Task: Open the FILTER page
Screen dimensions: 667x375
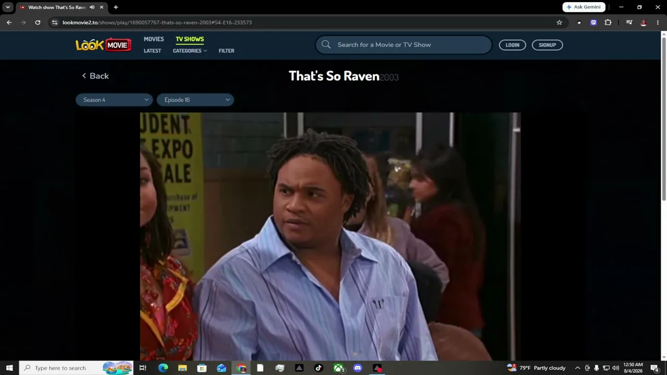Action: click(x=227, y=51)
